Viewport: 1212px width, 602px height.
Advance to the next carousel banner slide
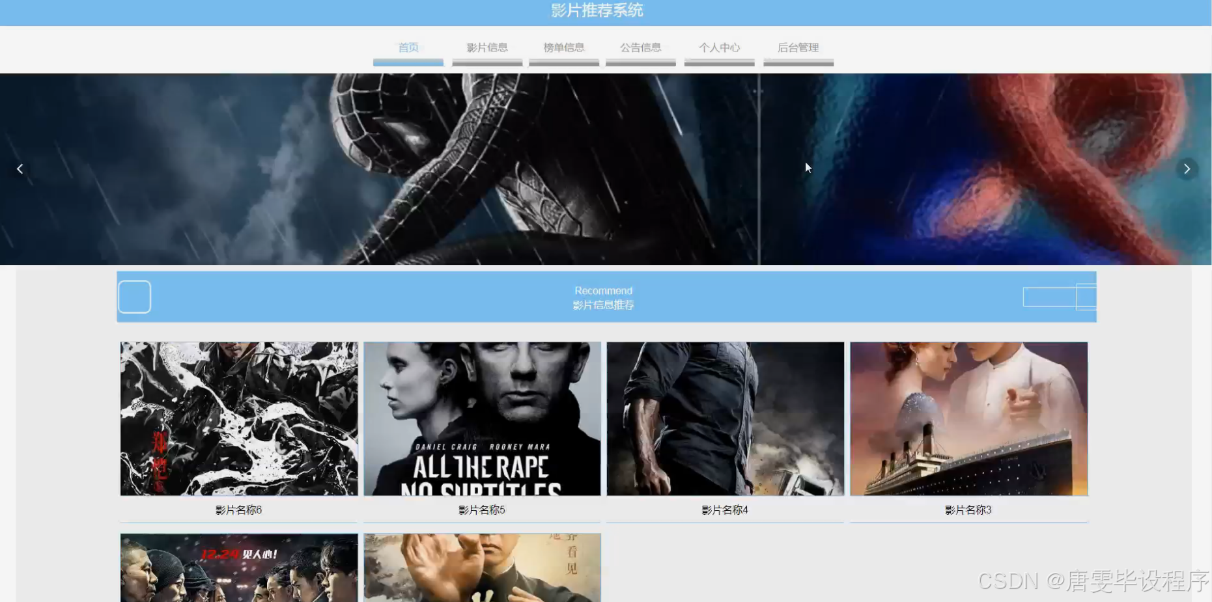[1187, 169]
